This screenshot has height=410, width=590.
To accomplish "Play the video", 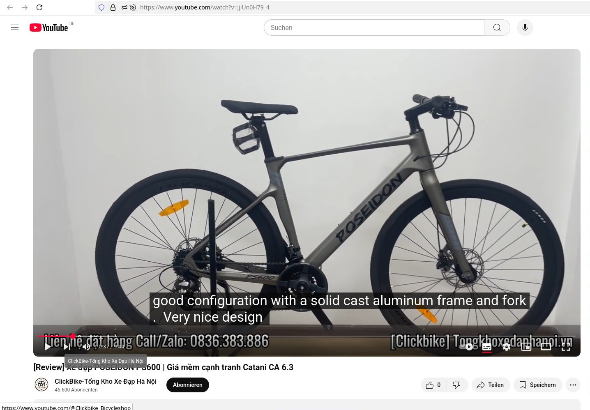I will [48, 347].
